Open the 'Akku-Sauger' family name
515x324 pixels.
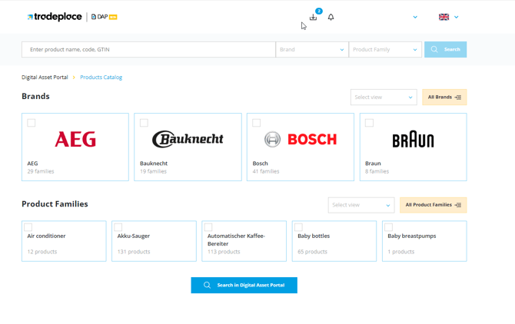pos(134,236)
